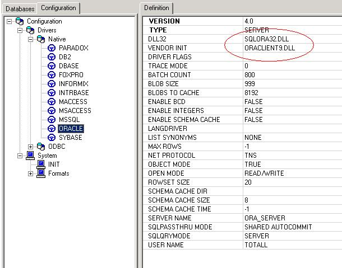Edit the SERVER NAME value ORA_SERVER
The height and width of the screenshot is (268, 342).
click(x=265, y=218)
